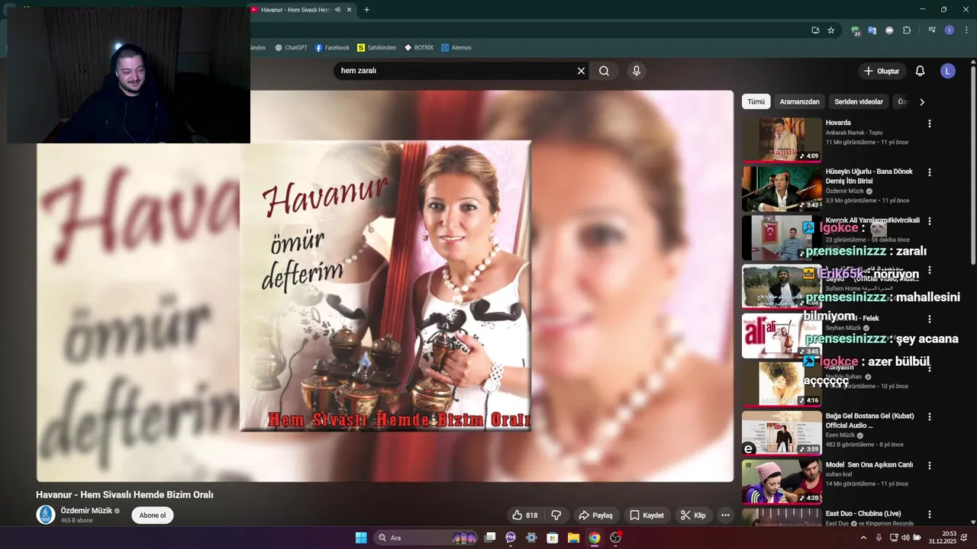
Task: Click the Oluştur create button
Action: click(881, 71)
